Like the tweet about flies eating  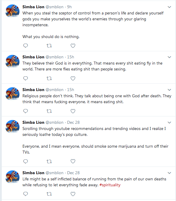coord(73,78)
